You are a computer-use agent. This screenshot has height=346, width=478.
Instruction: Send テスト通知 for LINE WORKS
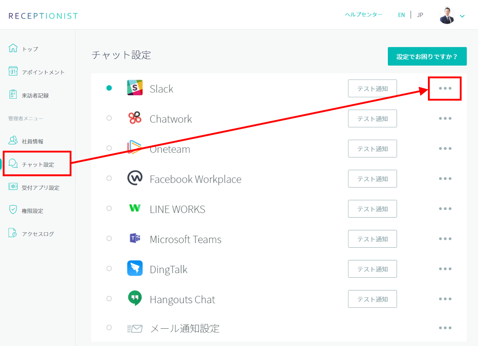click(372, 209)
